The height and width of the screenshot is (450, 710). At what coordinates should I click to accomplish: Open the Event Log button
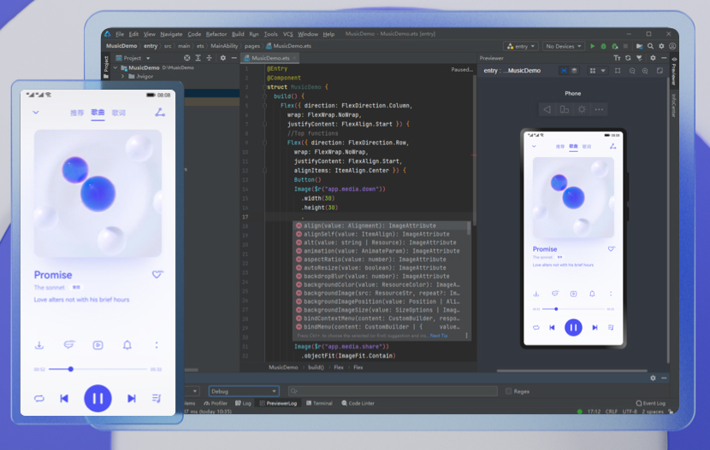tap(651, 403)
